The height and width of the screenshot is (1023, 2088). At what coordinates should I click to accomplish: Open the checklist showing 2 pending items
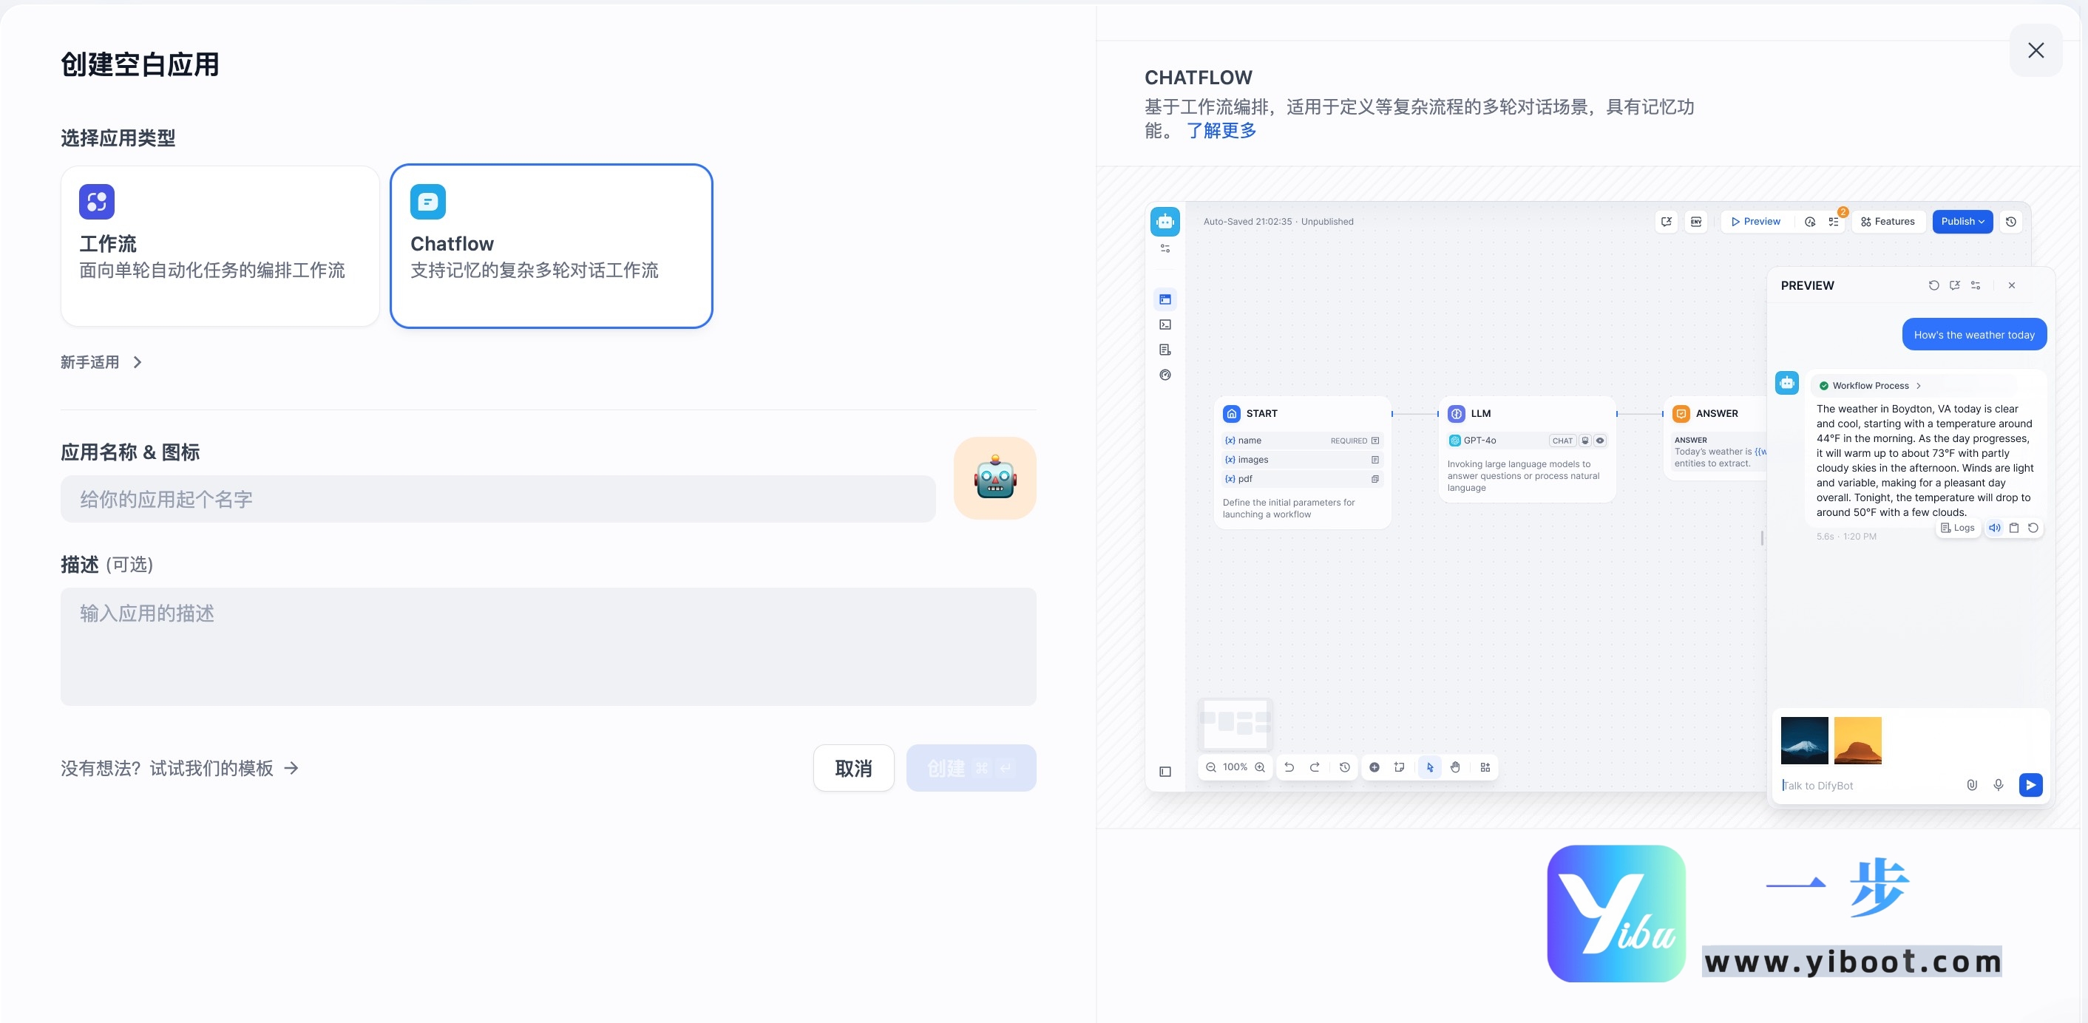[1834, 221]
